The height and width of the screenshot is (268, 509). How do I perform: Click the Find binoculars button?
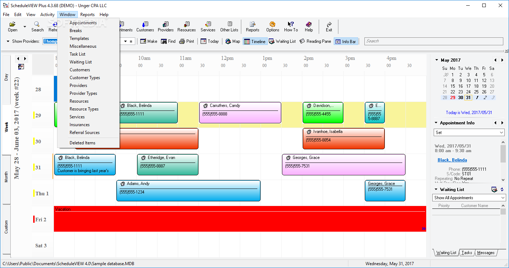(x=168, y=41)
